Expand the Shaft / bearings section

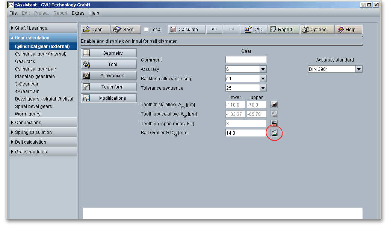31,28
